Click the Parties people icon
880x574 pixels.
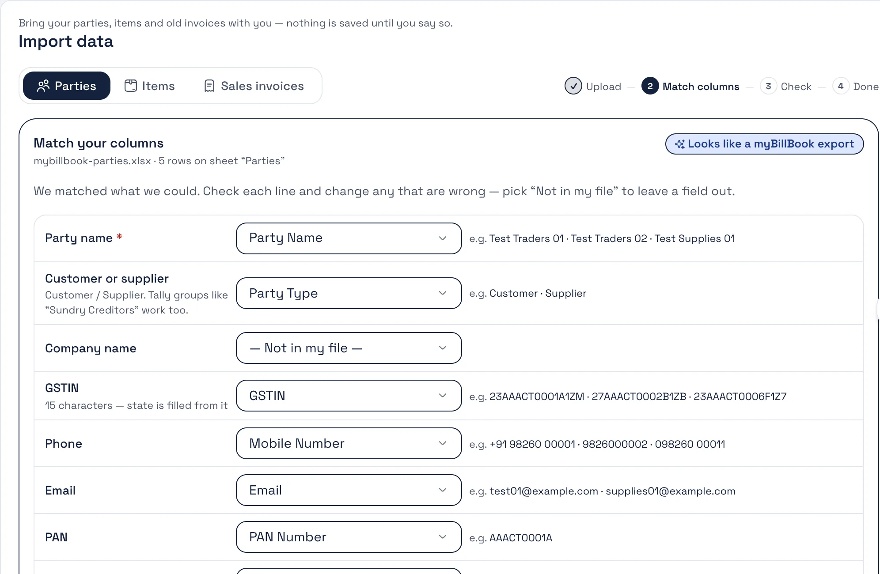coord(43,86)
